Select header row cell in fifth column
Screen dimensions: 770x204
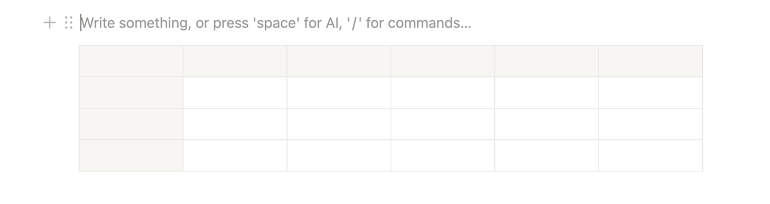pyautogui.click(x=547, y=61)
